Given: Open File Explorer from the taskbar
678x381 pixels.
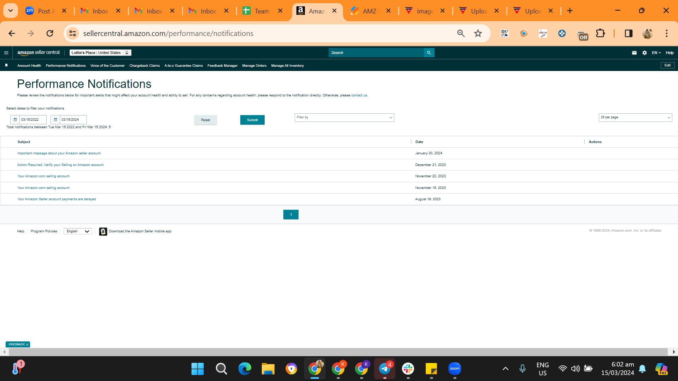Looking at the screenshot, I should [268, 369].
